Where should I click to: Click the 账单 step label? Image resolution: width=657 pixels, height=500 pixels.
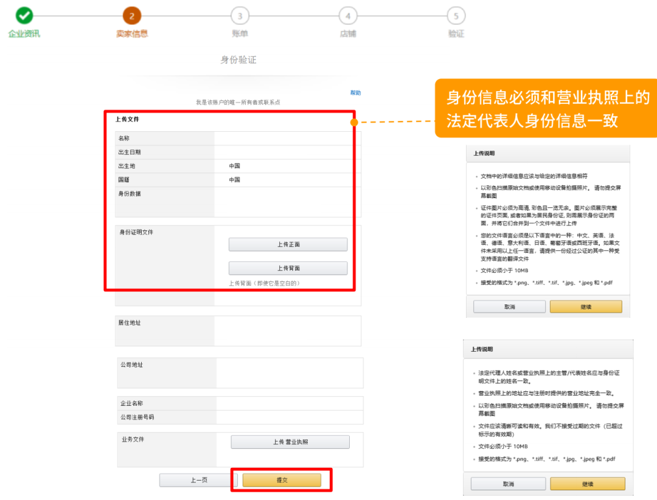tap(240, 34)
